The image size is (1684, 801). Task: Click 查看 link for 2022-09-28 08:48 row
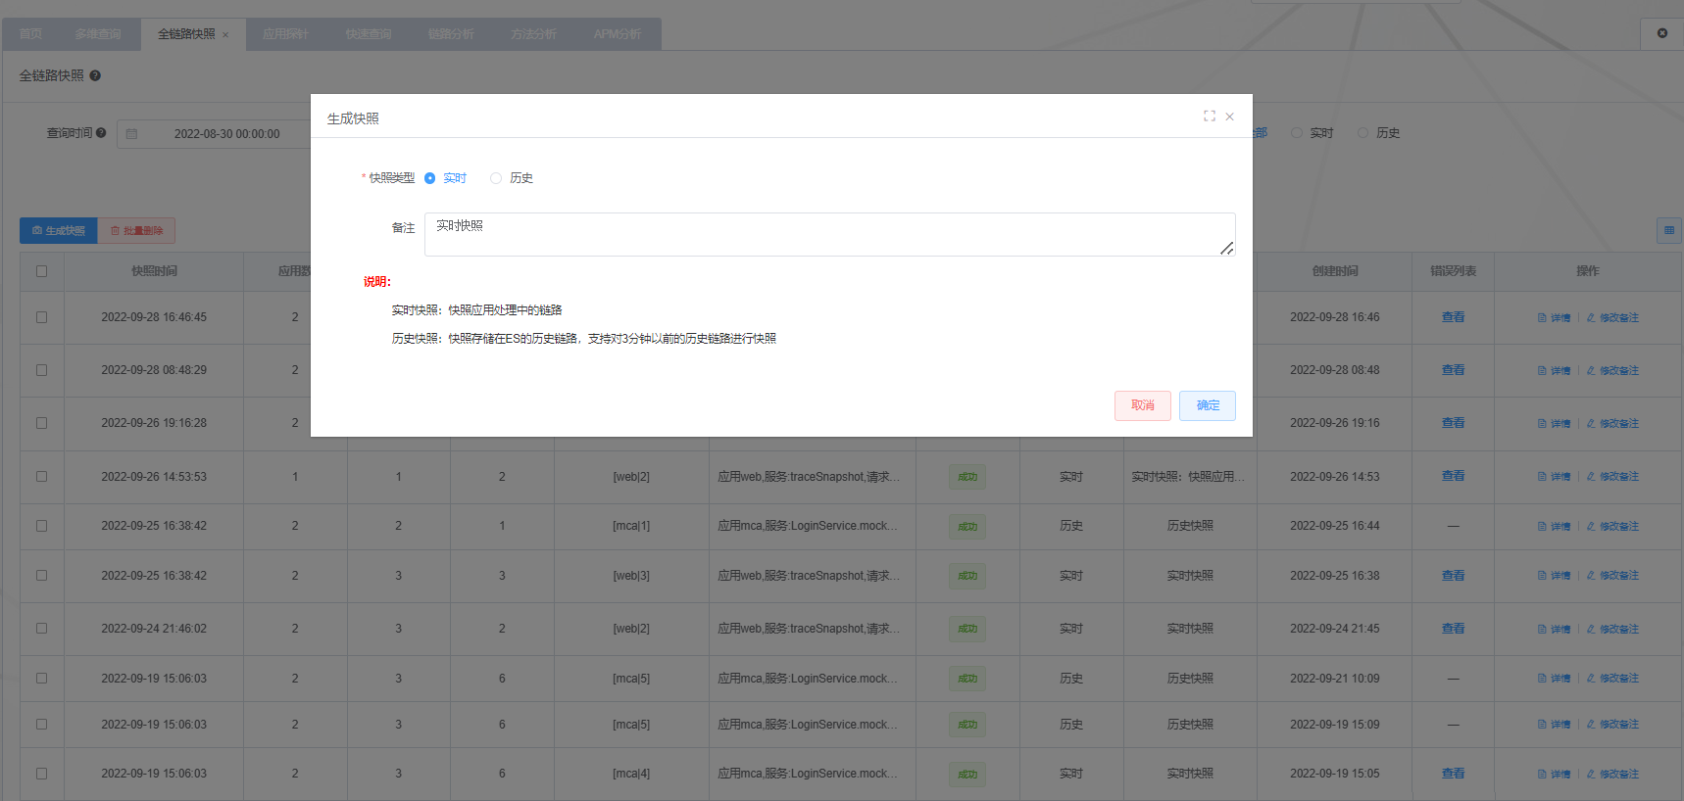(1453, 370)
